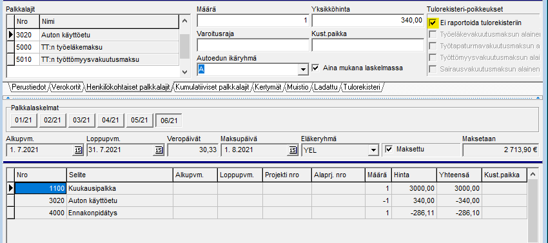Toggle Aina mukana laskelmassa checkbox

(x=316, y=68)
